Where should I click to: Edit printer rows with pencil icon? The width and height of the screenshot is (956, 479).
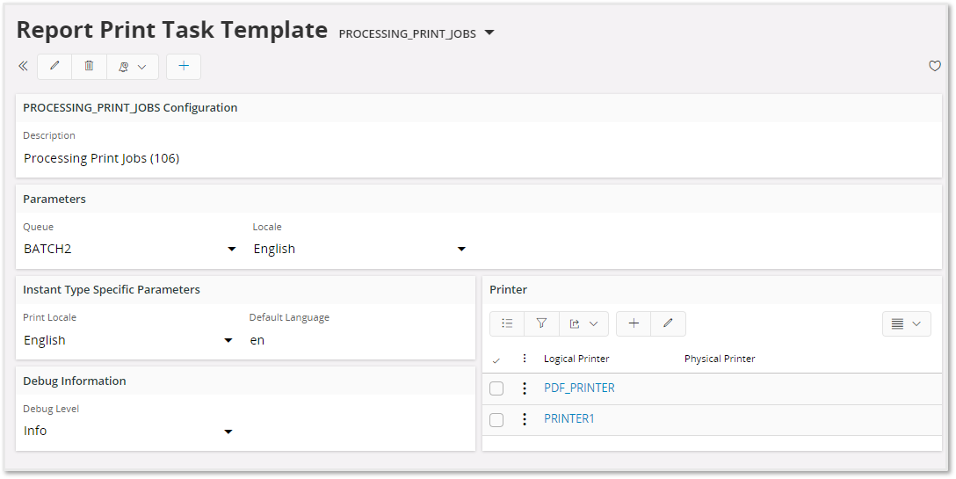point(668,323)
